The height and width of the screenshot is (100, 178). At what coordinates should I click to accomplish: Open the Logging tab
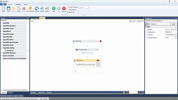[x=16, y=96]
